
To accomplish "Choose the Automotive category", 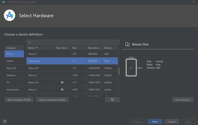I will pyautogui.click(x=14, y=90).
